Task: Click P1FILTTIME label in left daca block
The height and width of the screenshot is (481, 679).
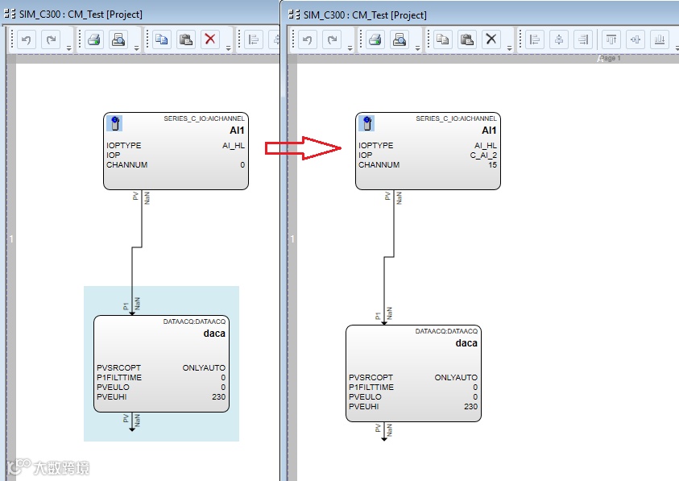Action: 119,377
